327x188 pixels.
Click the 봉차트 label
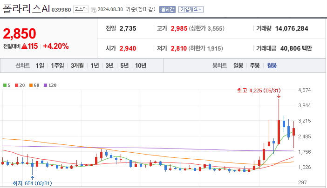coord(219,65)
